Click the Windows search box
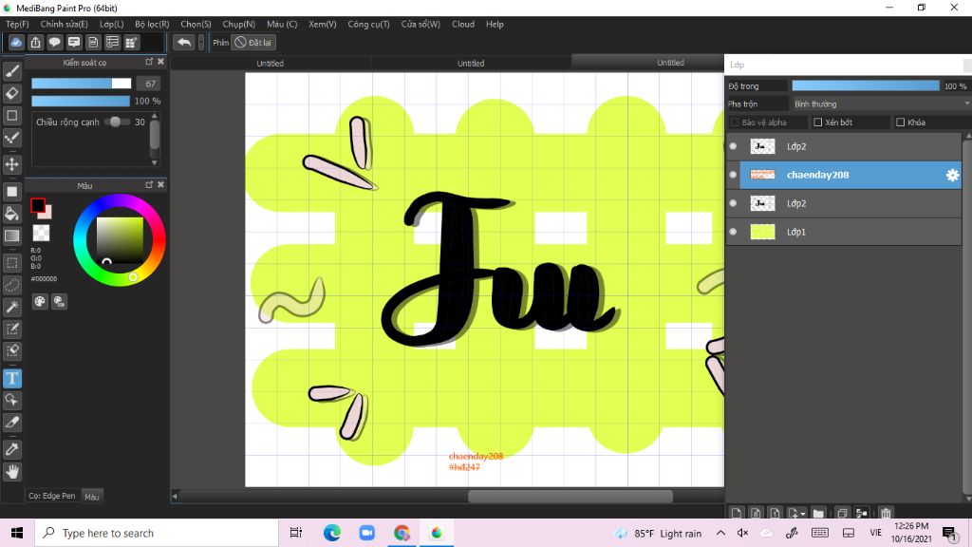This screenshot has width=972, height=547. (157, 533)
